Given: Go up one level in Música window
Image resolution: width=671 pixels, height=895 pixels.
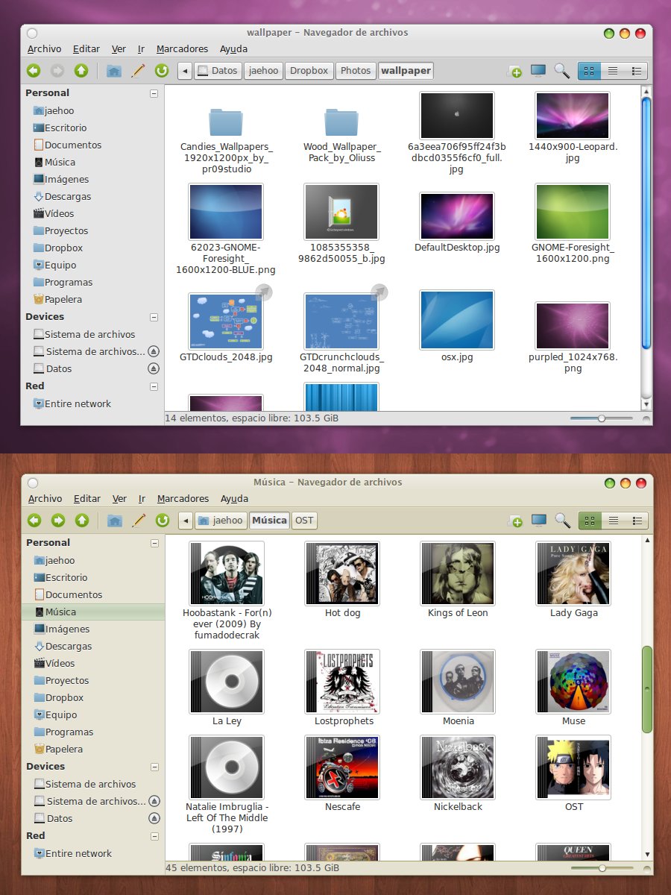Looking at the screenshot, I should [82, 521].
